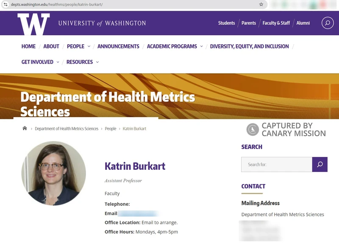Open GET INVOLVED menu item
339x244 pixels.
click(x=37, y=62)
